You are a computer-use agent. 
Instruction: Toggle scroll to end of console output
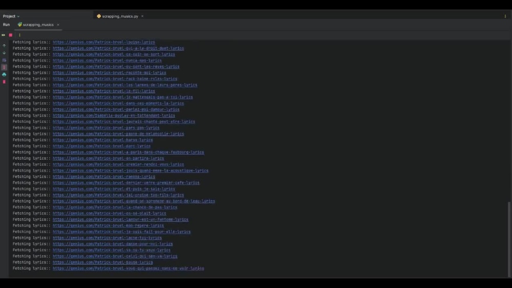click(x=4, y=67)
